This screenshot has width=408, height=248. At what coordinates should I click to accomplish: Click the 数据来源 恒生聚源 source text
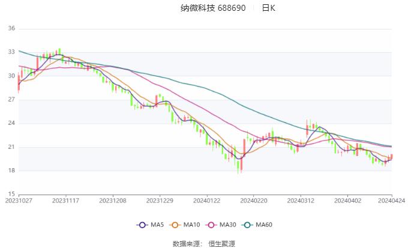[x=204, y=244]
